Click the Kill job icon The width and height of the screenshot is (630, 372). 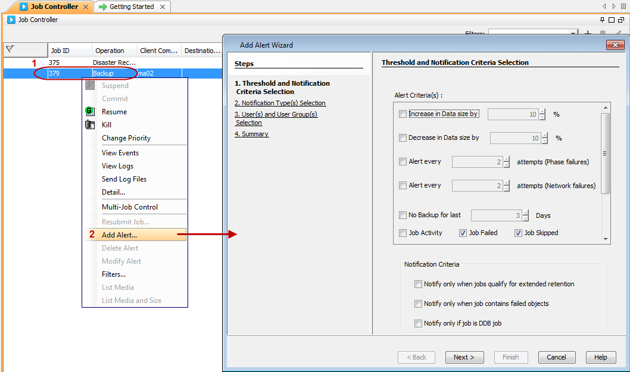coord(90,124)
